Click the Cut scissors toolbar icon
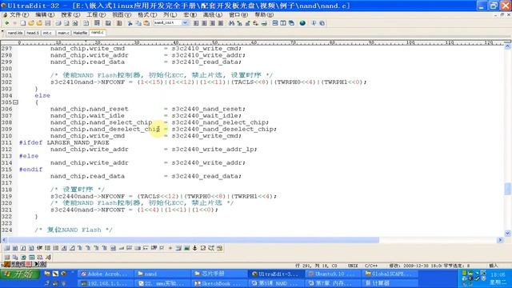512x288 pixels. [130, 23]
